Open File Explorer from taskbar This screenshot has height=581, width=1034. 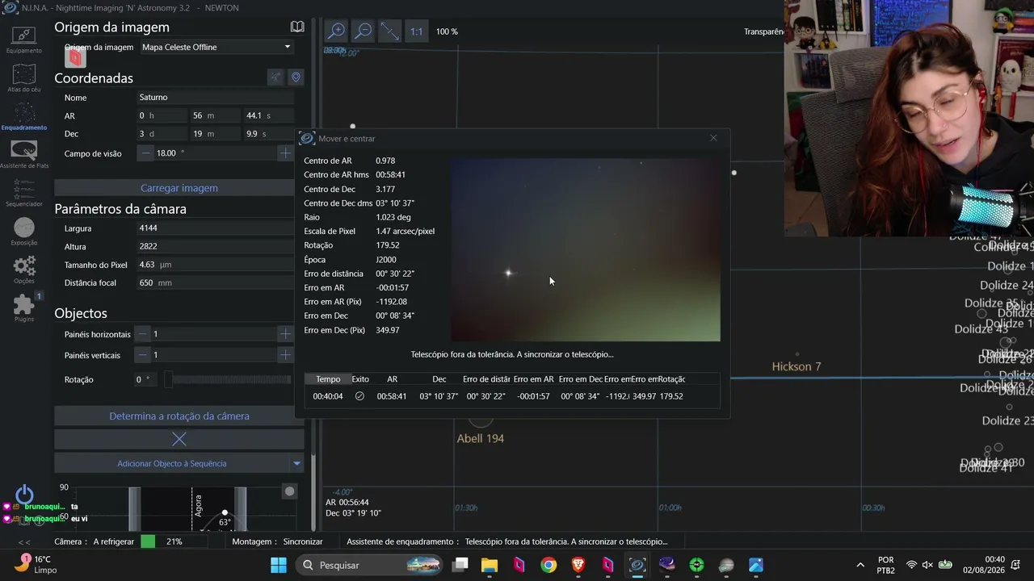pyautogui.click(x=490, y=565)
